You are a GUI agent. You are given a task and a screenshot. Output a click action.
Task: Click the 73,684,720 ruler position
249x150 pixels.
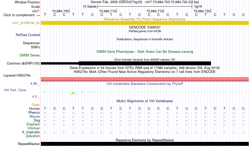202,11
